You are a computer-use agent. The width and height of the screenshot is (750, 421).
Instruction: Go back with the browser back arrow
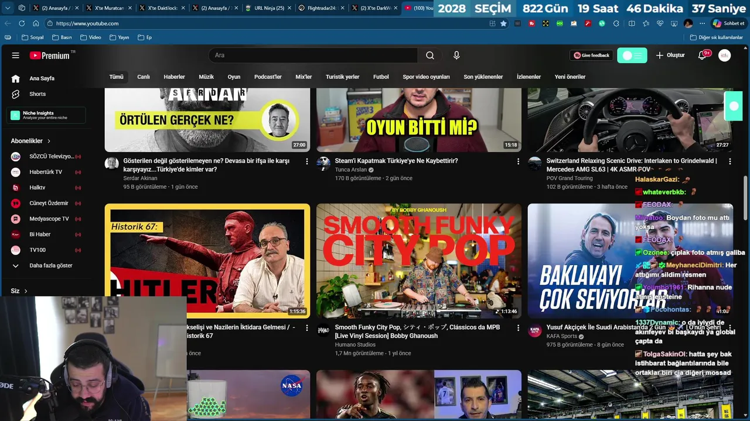click(x=8, y=23)
